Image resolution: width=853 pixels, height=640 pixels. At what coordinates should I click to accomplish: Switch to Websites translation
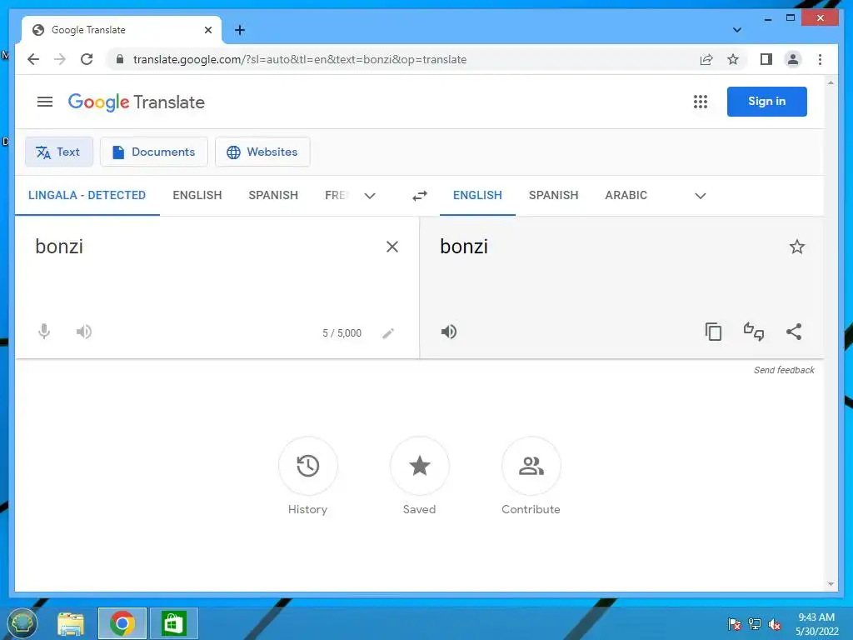262,152
